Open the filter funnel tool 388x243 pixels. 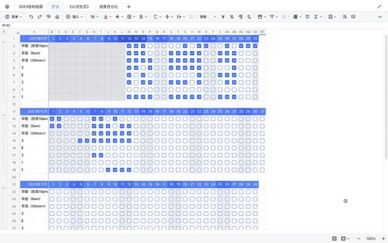coord(272,17)
